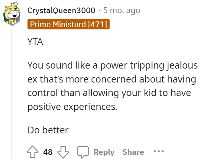Open the CrystalQueen3000 username profile link
The image size is (200, 159).
(x=61, y=10)
